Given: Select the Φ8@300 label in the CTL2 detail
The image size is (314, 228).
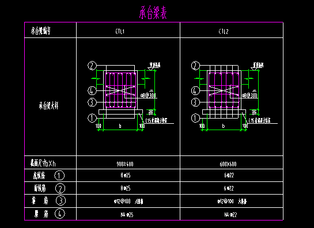Looking at the screenshot, I should coord(249,95).
